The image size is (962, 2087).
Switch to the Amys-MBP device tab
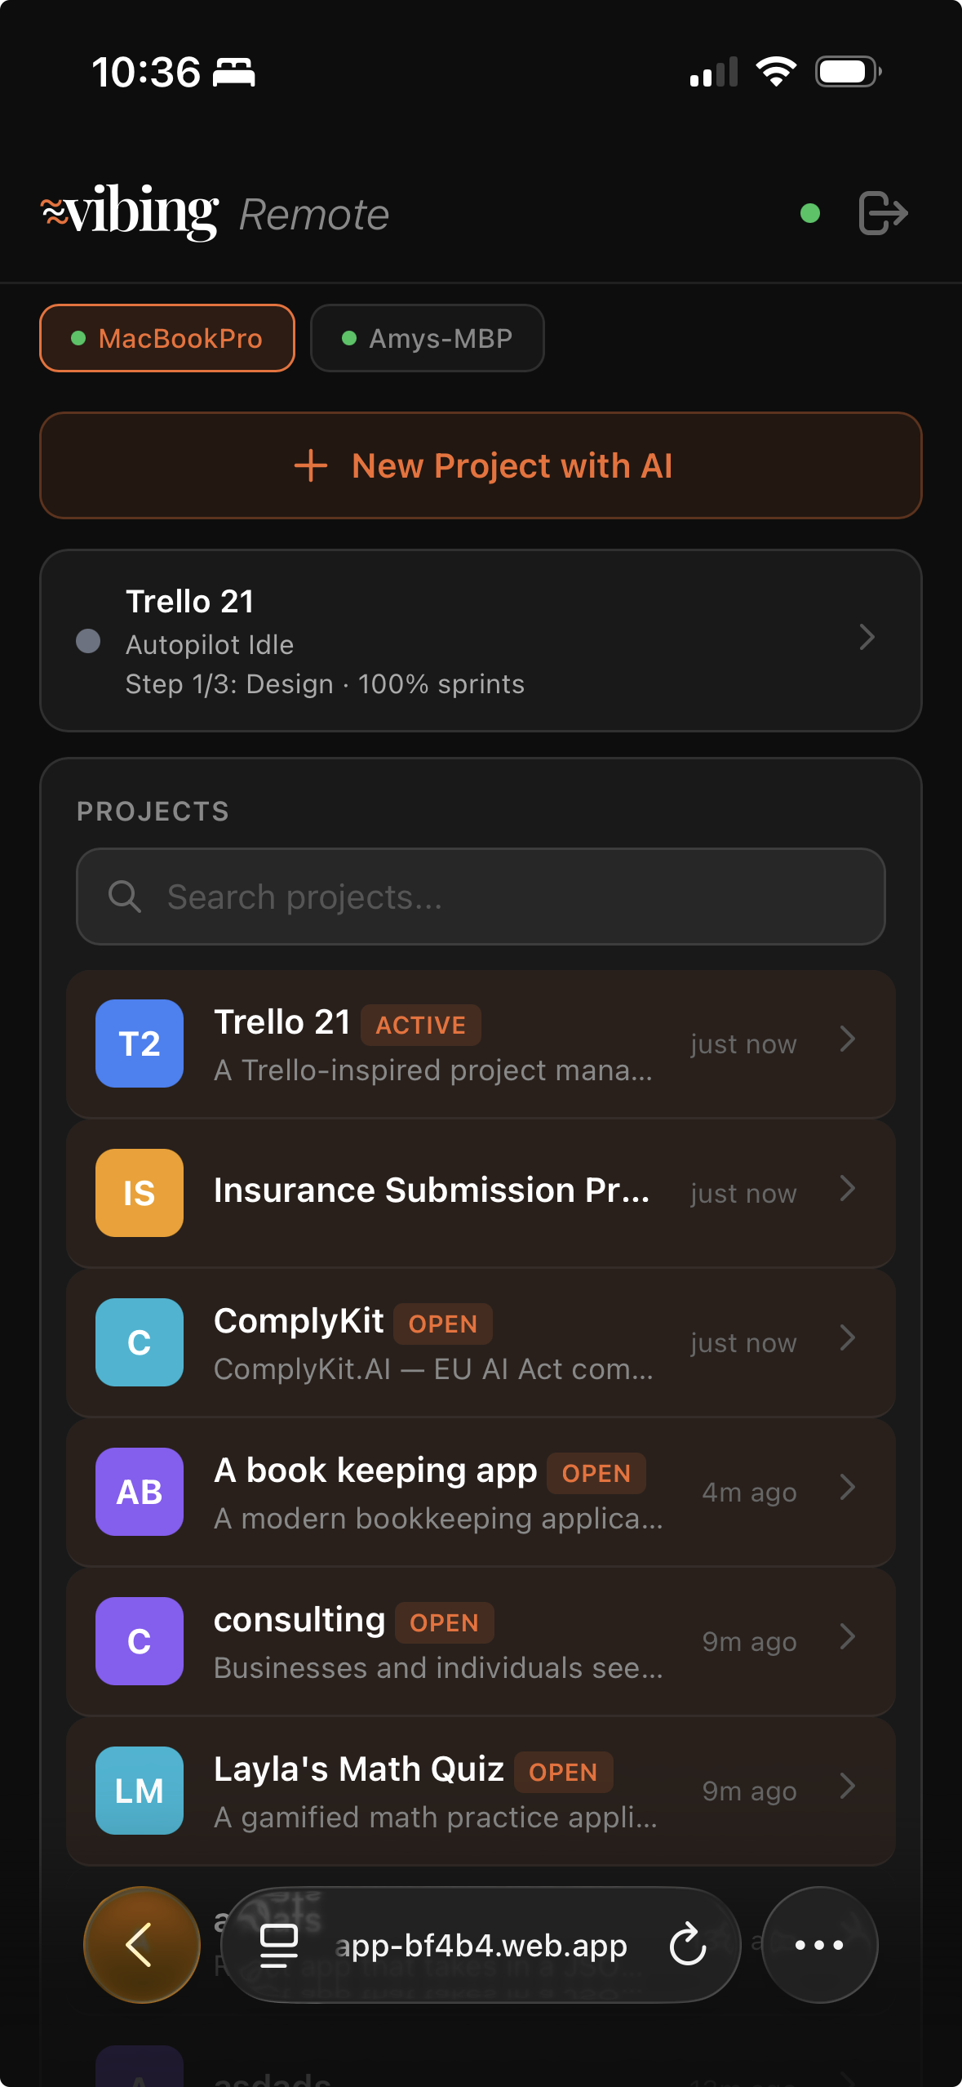(x=428, y=338)
